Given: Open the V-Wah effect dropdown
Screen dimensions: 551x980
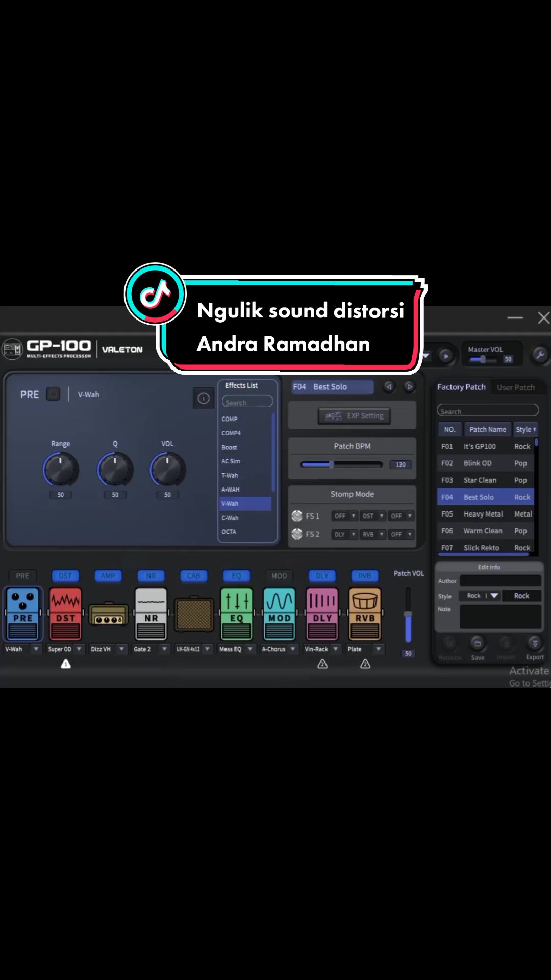Looking at the screenshot, I should tap(36, 649).
